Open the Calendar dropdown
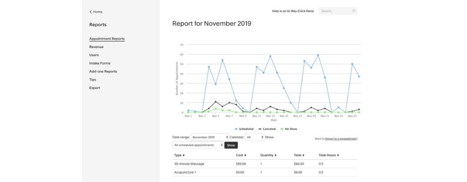 pyautogui.click(x=254, y=137)
